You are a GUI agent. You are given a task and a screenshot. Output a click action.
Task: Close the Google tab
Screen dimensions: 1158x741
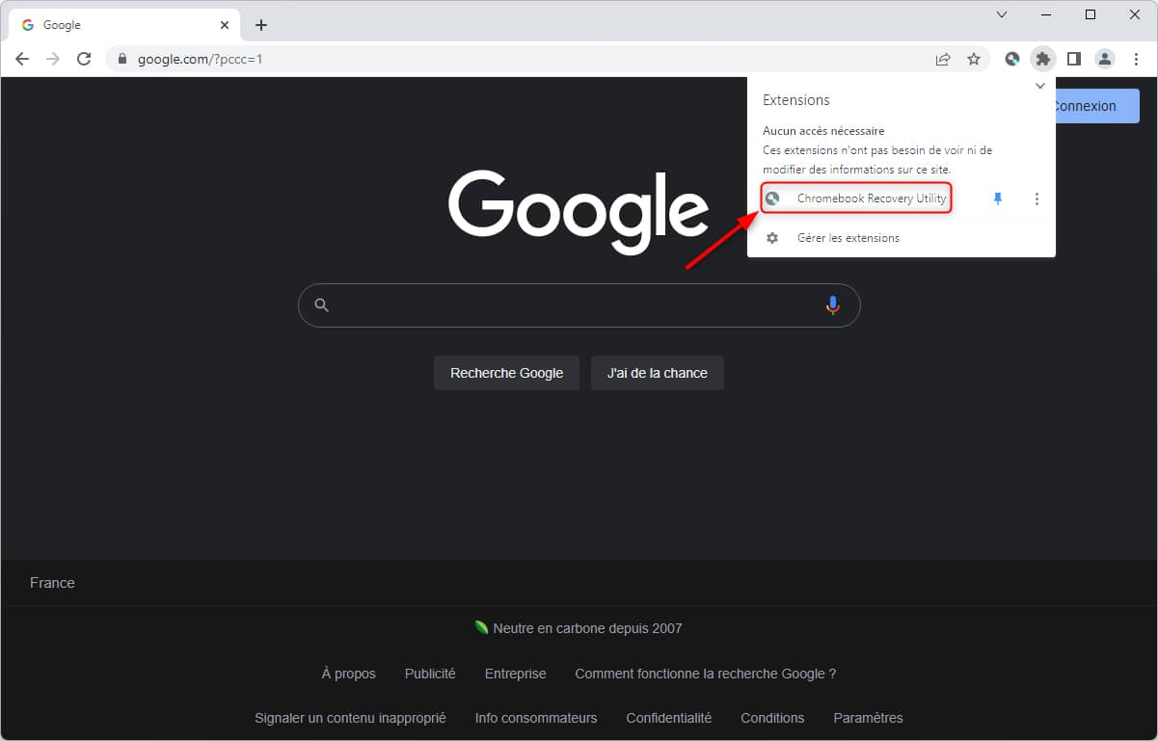coord(224,25)
